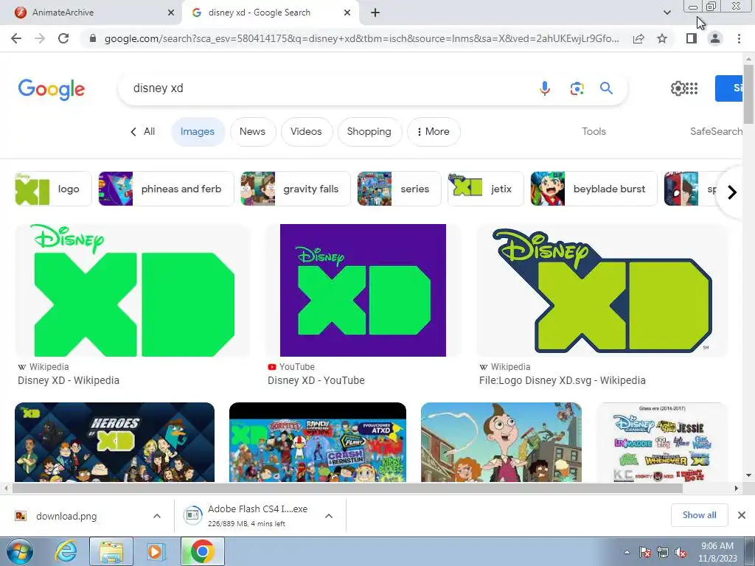Open File:Logo Disney XD.svg Wikipedia link

[x=563, y=380]
